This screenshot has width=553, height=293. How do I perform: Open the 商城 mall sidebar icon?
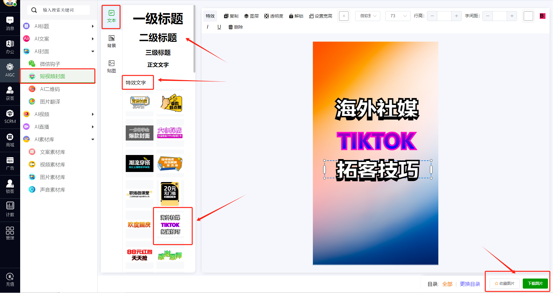pos(10,140)
